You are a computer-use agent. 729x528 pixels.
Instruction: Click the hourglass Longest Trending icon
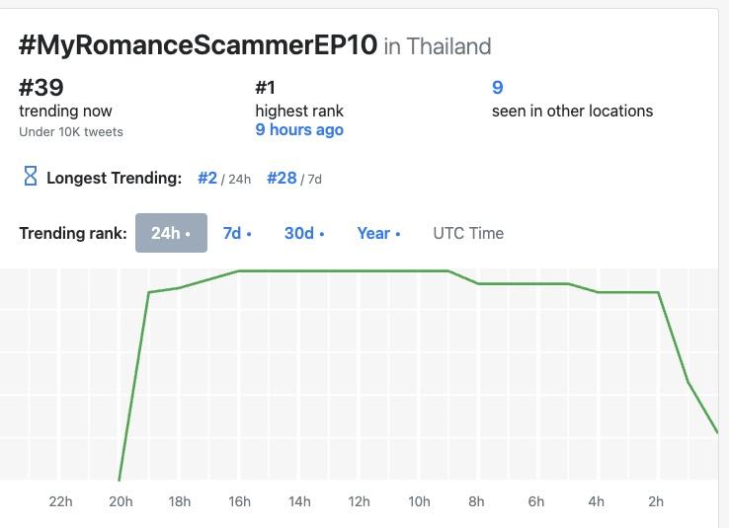[x=31, y=178]
